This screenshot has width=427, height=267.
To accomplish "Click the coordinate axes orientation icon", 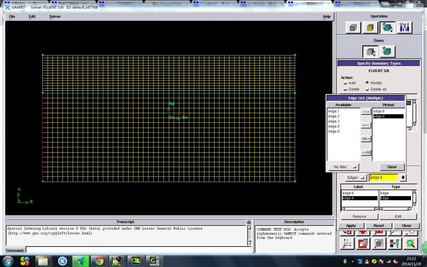I will [347, 243].
